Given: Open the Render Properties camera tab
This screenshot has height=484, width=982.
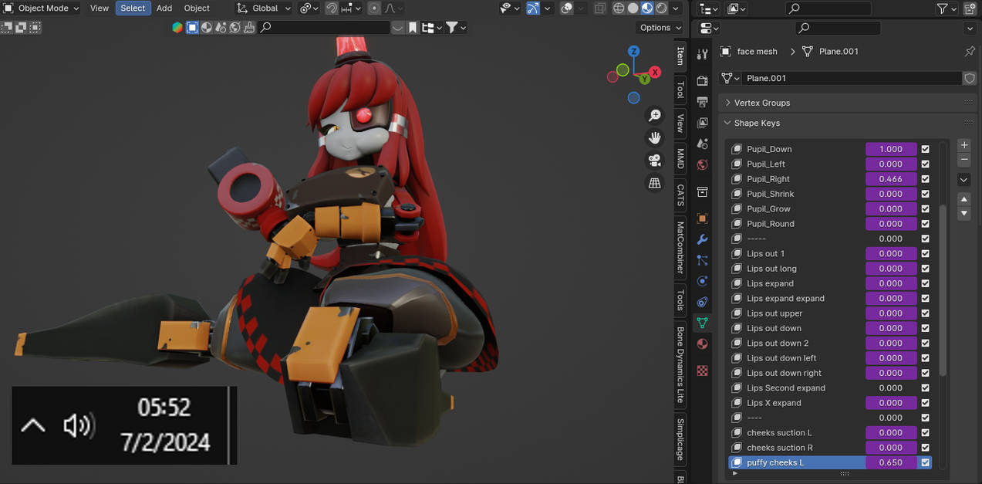Looking at the screenshot, I should 702,80.
